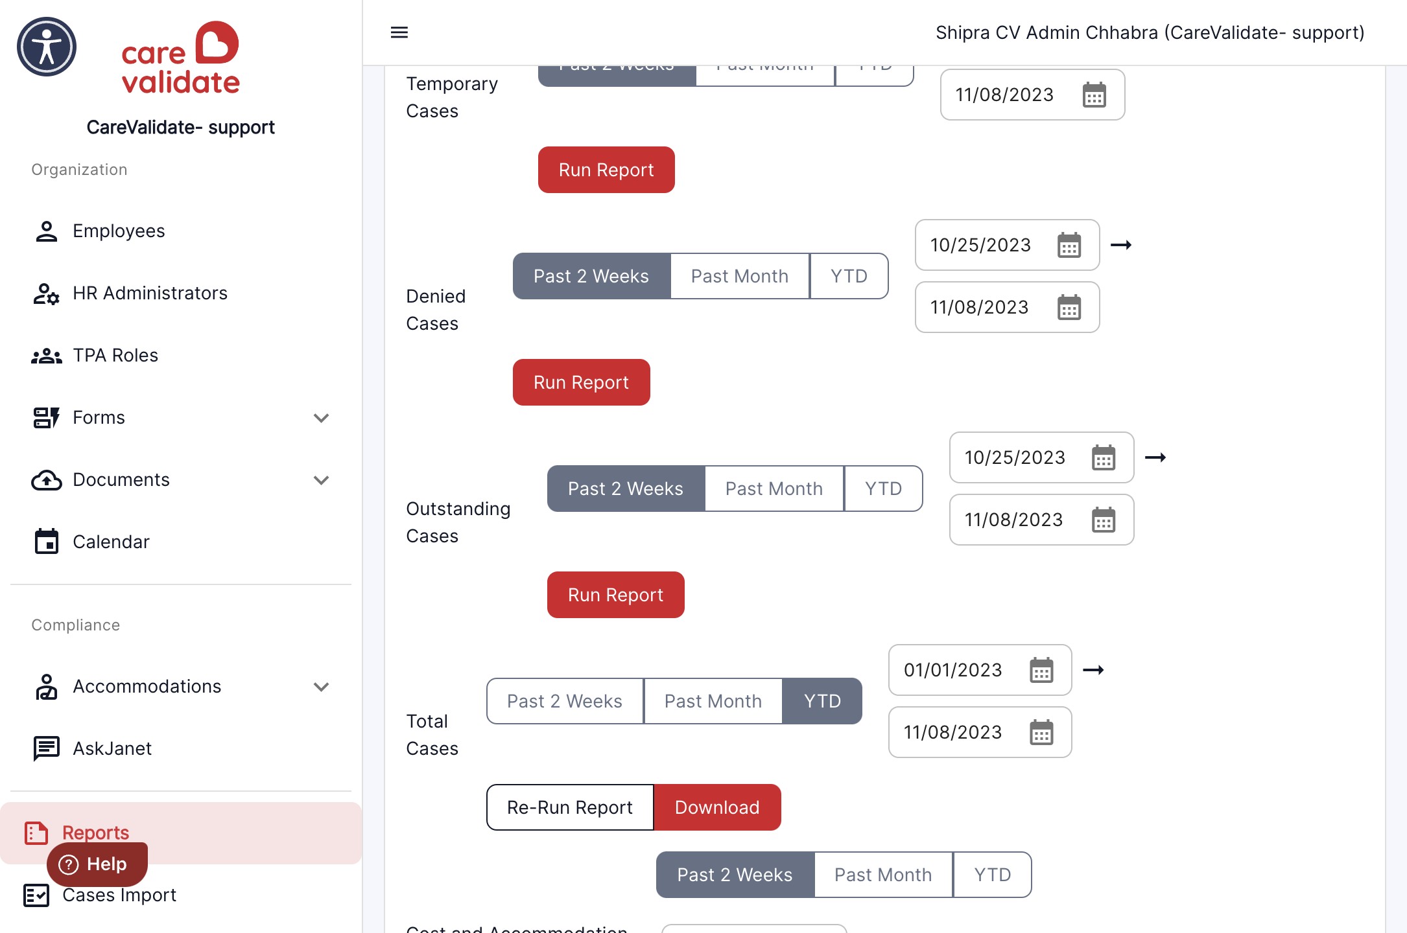This screenshot has height=933, width=1407.
Task: Edit Temporary Cases end date 11/08/2023 field
Action: (x=1032, y=95)
